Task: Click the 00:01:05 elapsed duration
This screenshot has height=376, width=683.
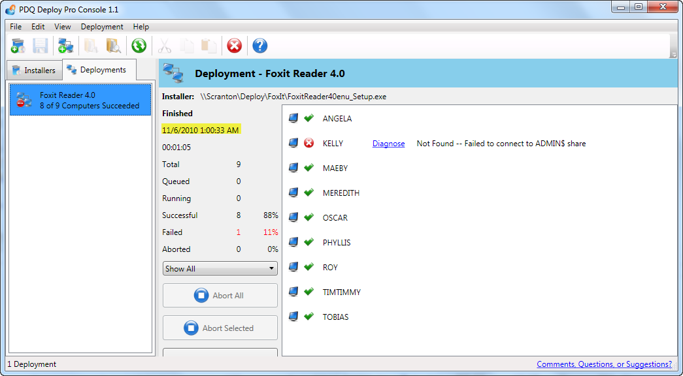Action: [x=176, y=147]
